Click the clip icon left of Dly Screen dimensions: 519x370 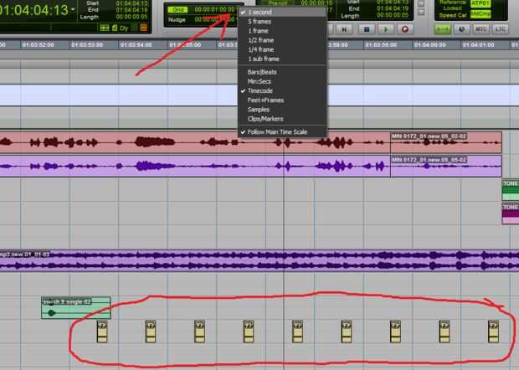115,28
